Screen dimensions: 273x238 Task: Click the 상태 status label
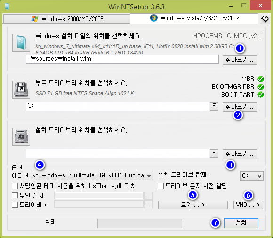[x=50, y=222]
